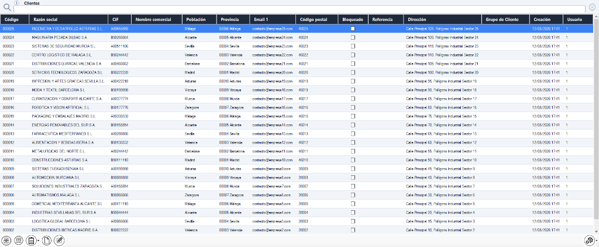
Task: Select row CLIMATIZACION Y CONFORT ALICANTE S.A.
Action: 297,99
